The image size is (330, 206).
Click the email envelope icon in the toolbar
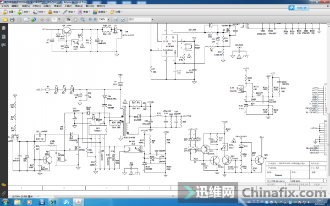coord(26,20)
